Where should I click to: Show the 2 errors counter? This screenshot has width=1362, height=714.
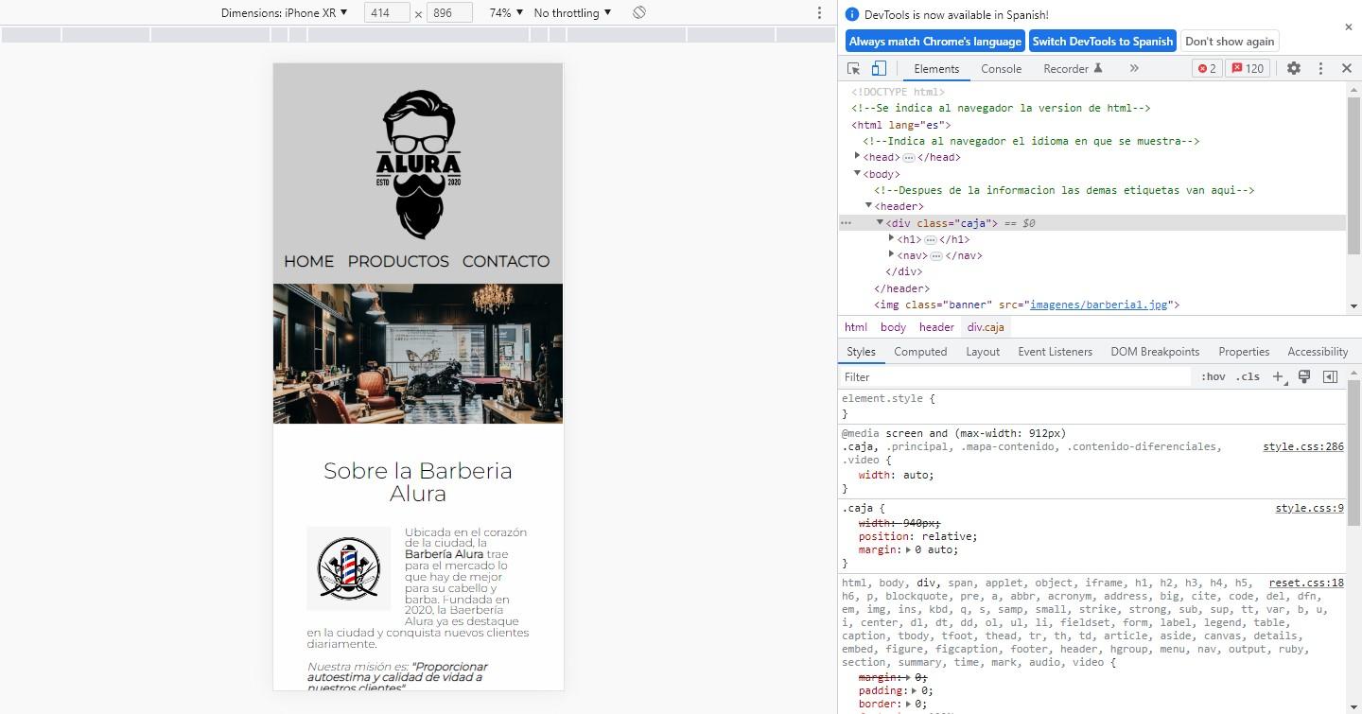(1207, 69)
